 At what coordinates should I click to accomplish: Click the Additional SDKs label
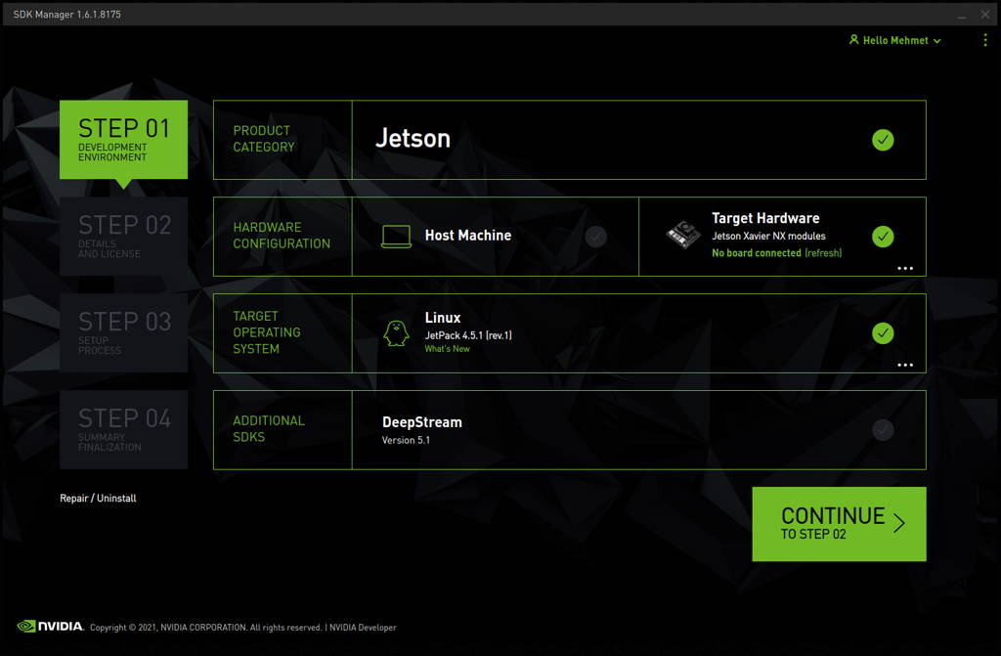coord(268,428)
